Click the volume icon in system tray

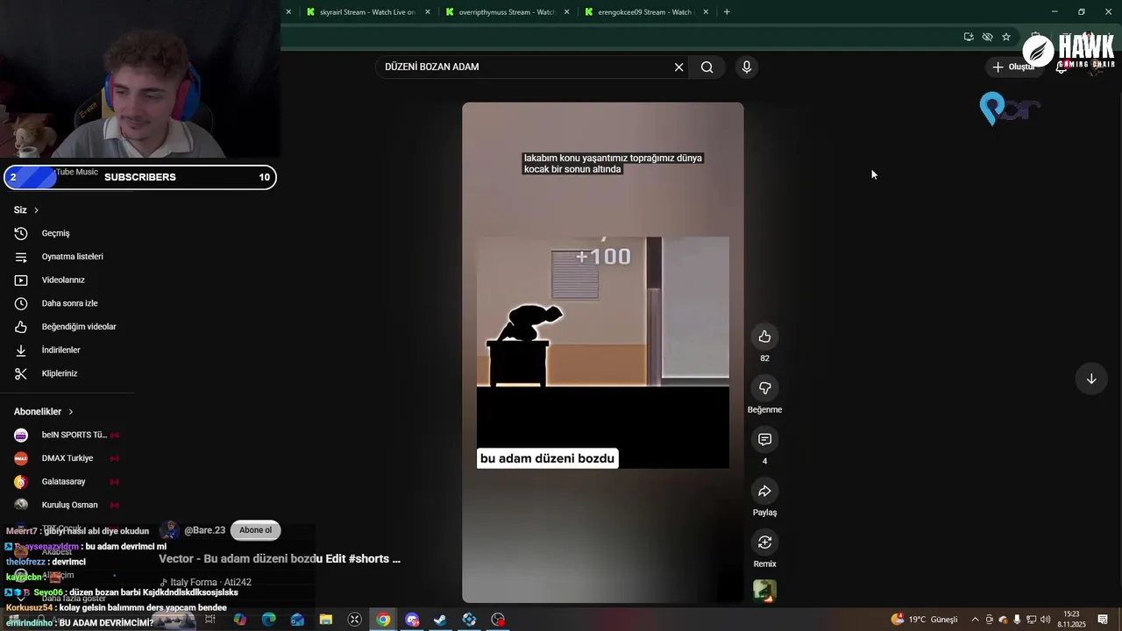click(x=1045, y=620)
